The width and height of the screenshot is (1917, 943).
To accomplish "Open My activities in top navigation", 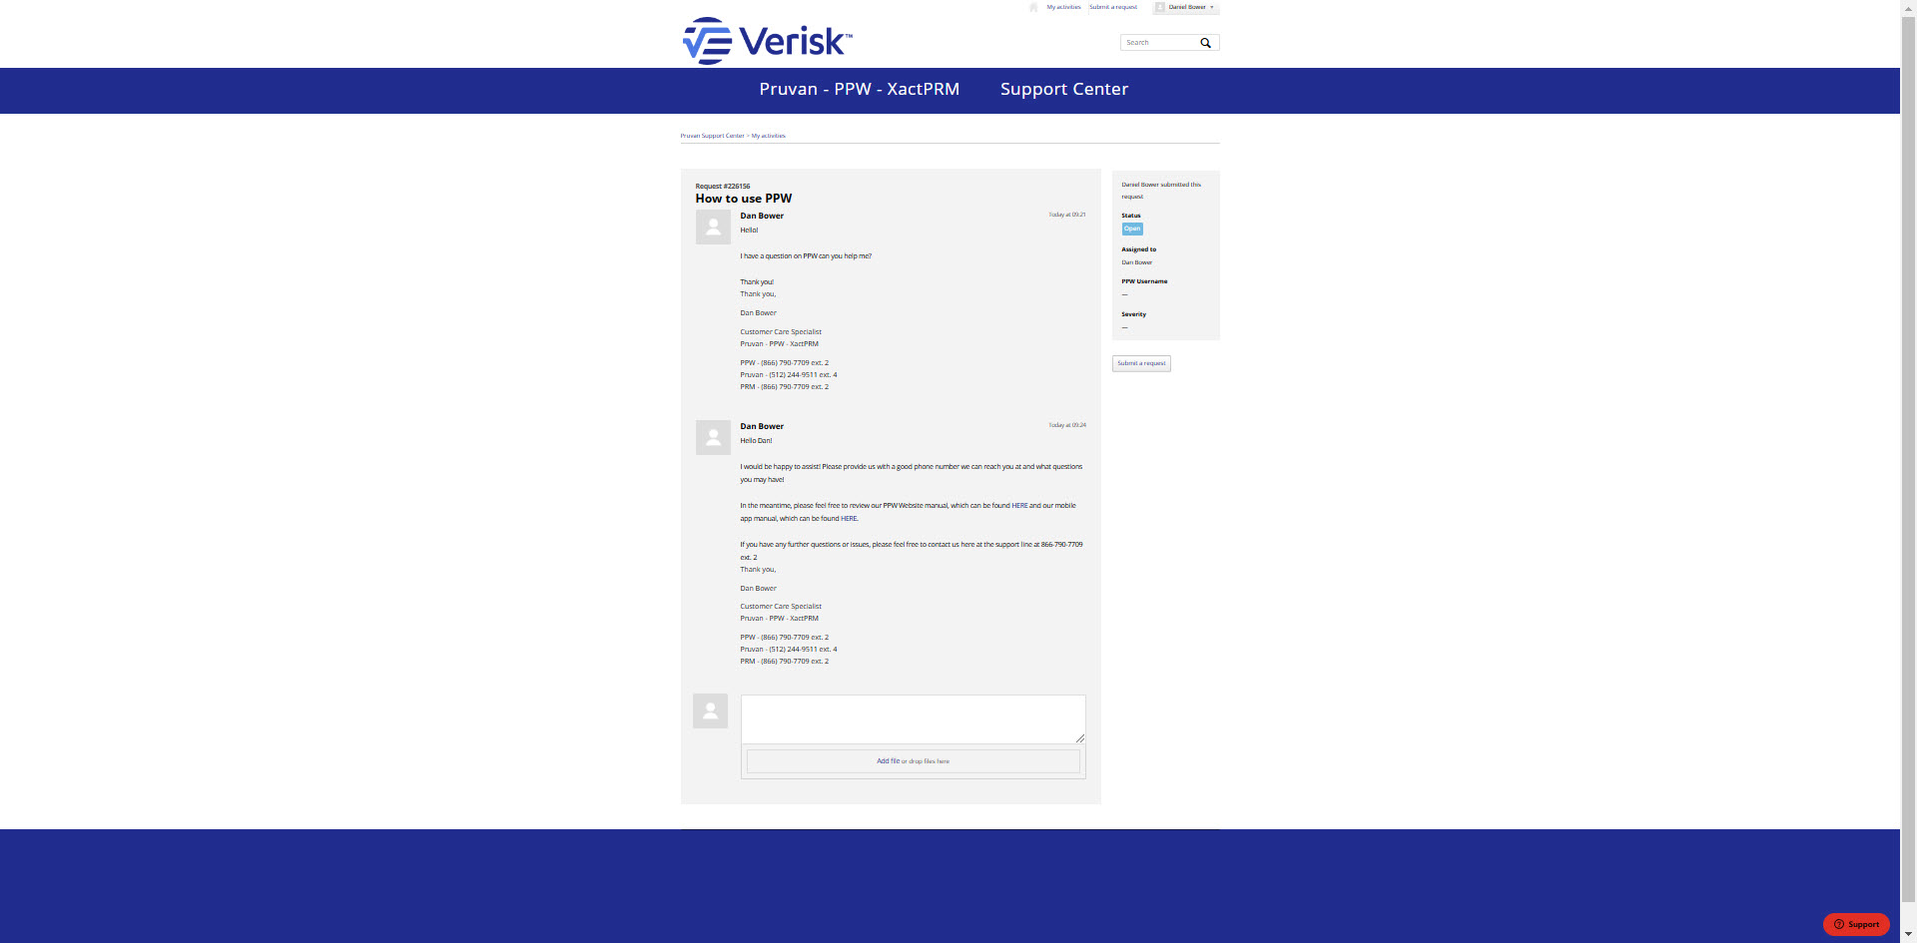I will pyautogui.click(x=1063, y=7).
